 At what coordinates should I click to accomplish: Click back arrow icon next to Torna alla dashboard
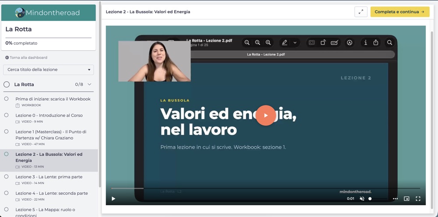[7, 57]
